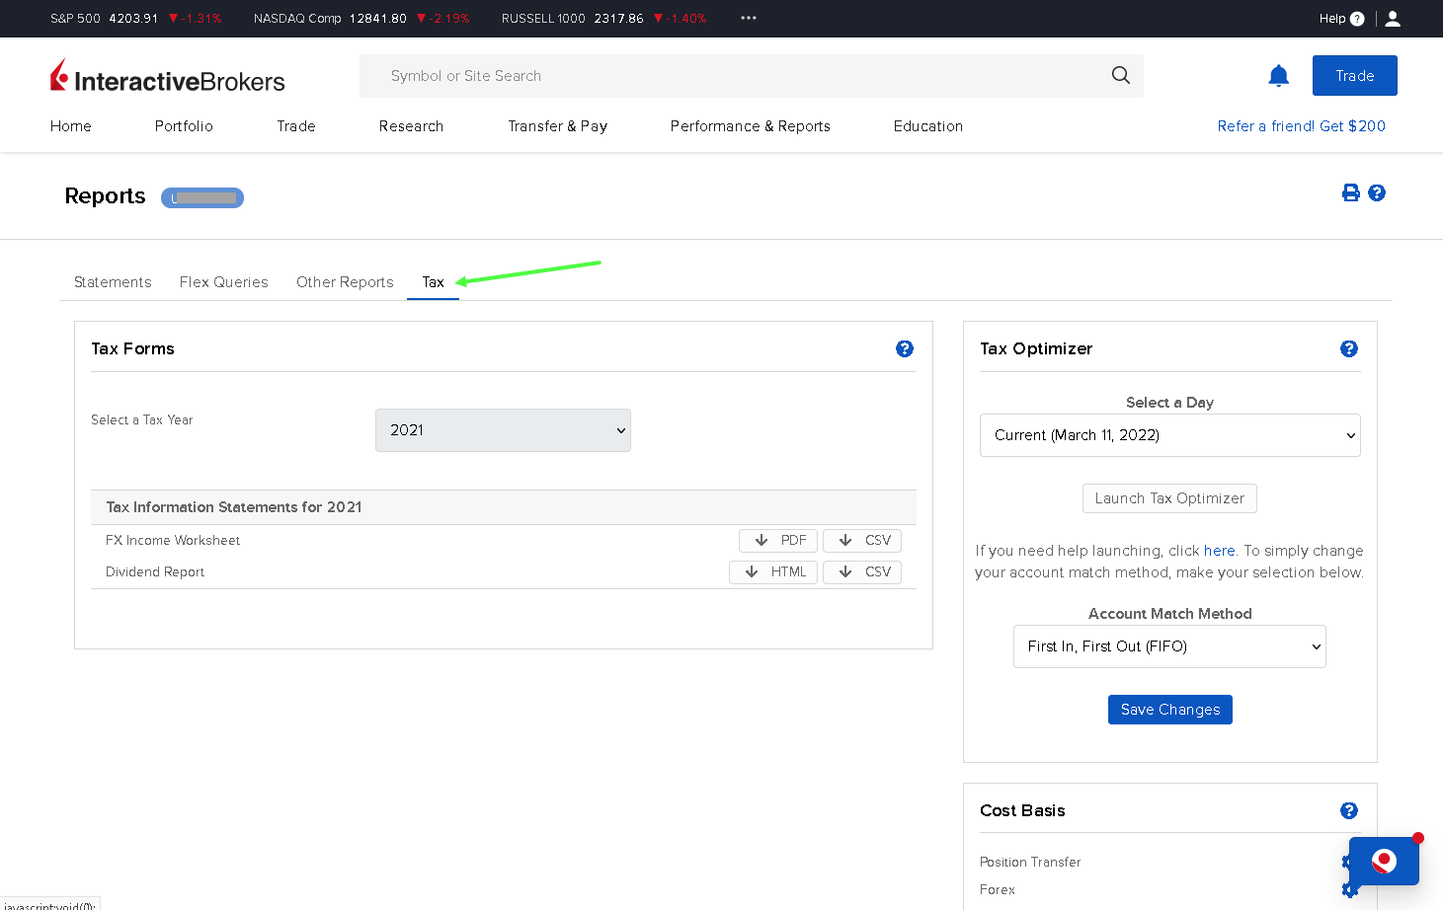The image size is (1443, 910).
Task: Open the chat assistant widget
Action: [x=1384, y=862]
